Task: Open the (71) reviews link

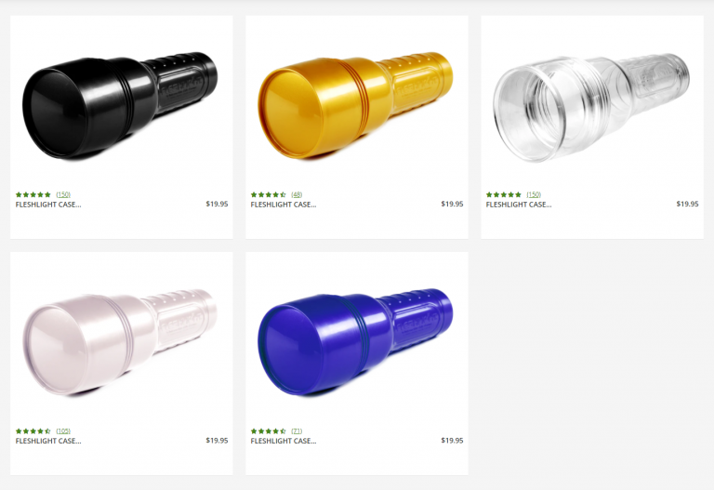Action: pos(297,430)
